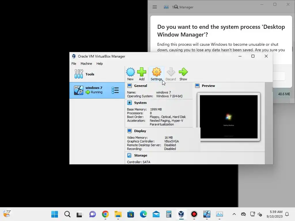295x221 pixels.
Task: Open Microsoft Edge from the taskbar
Action: tap(143, 214)
